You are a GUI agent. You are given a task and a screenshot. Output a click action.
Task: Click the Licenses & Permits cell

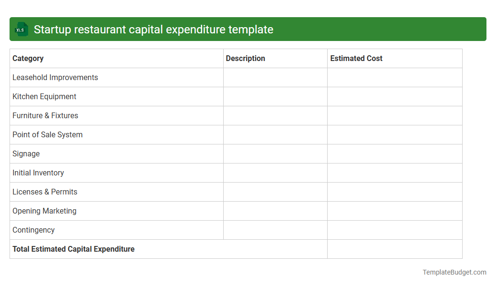[45, 192]
